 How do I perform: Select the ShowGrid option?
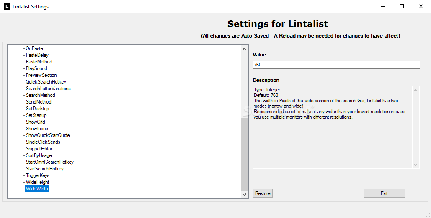(36, 122)
